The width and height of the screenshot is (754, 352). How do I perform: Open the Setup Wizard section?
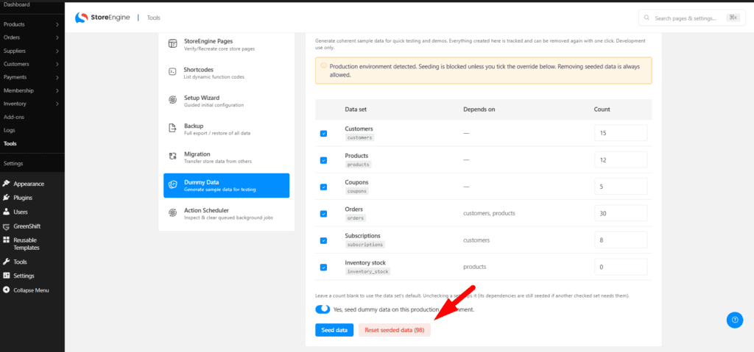[x=227, y=101]
